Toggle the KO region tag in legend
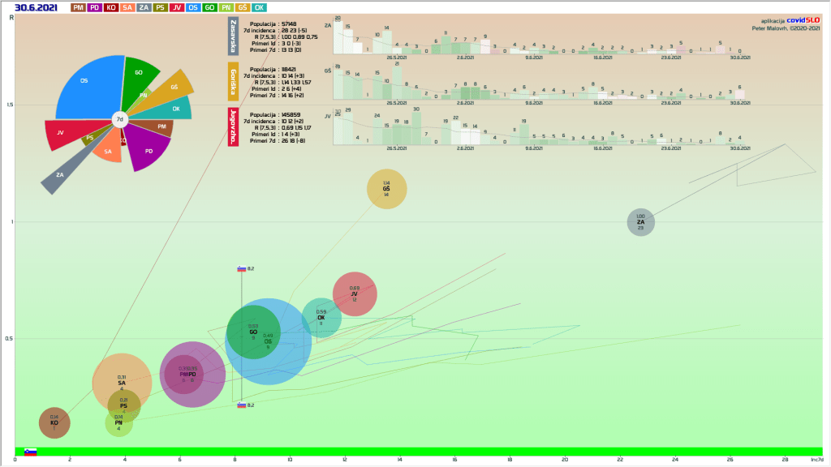This screenshot has height=467, width=831. pyautogui.click(x=111, y=7)
